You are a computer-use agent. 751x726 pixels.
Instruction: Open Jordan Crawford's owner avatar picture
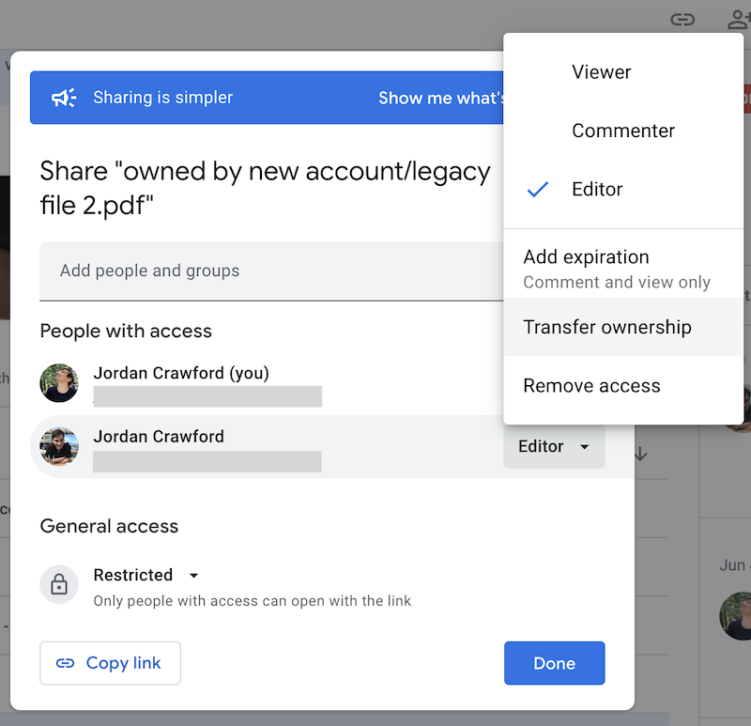click(59, 383)
